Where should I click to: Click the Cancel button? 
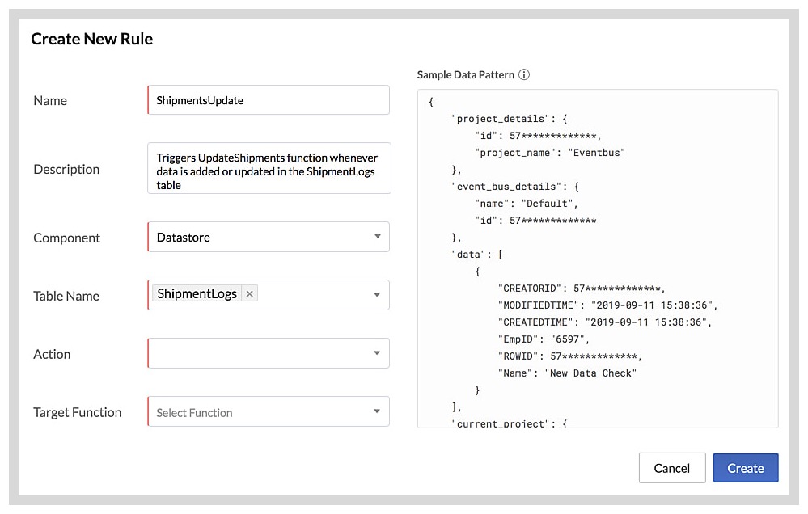tap(671, 467)
